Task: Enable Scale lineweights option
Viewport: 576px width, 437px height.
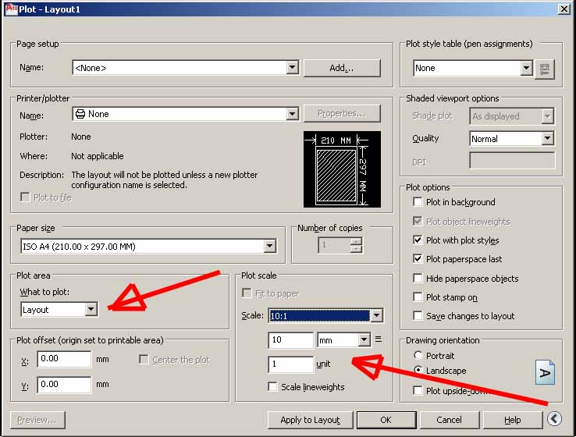Action: (272, 387)
